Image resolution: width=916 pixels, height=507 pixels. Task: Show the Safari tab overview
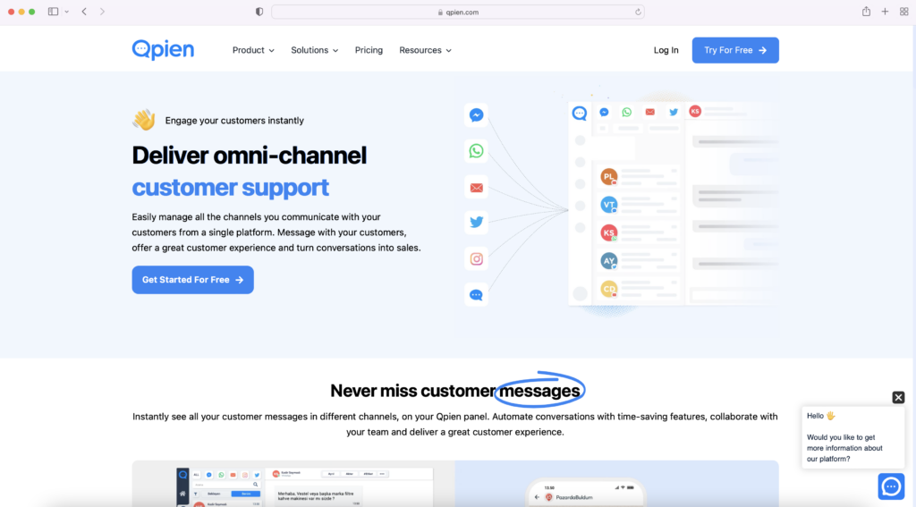pyautogui.click(x=903, y=12)
